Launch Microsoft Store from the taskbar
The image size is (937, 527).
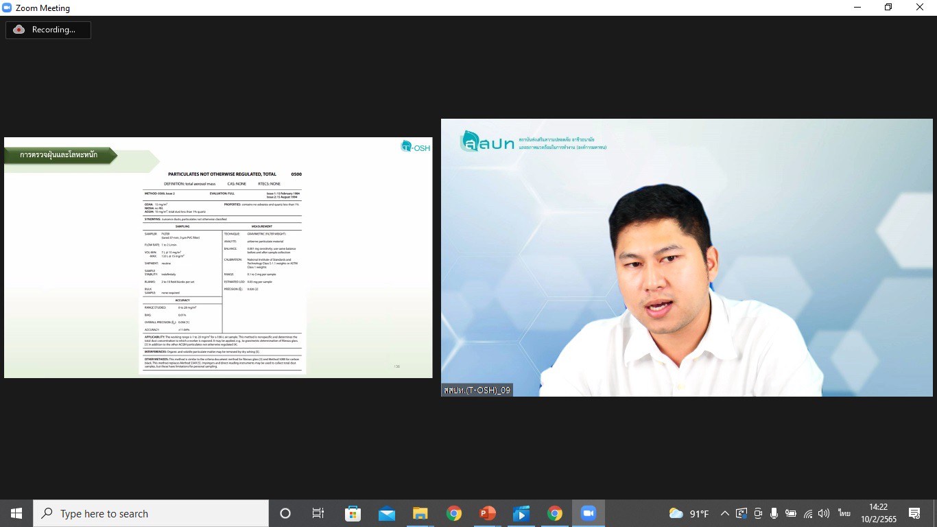[353, 513]
